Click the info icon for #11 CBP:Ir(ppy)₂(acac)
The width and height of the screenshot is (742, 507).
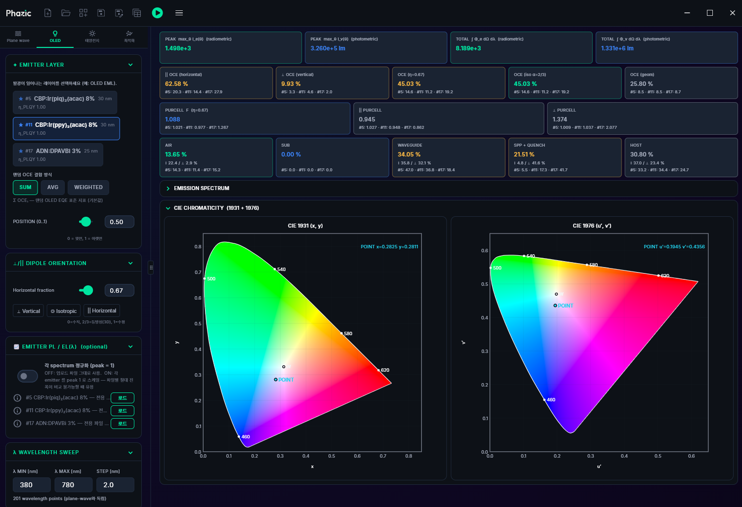click(17, 411)
